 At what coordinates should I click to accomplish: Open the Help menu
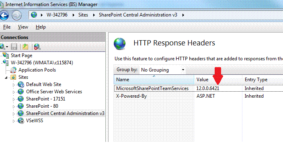pos(41,27)
